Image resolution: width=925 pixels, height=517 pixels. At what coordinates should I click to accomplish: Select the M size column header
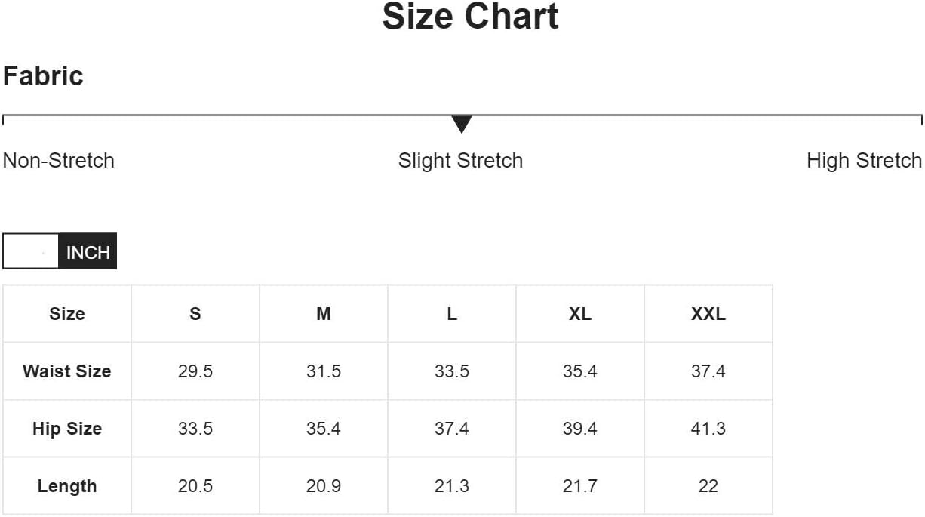(x=324, y=314)
